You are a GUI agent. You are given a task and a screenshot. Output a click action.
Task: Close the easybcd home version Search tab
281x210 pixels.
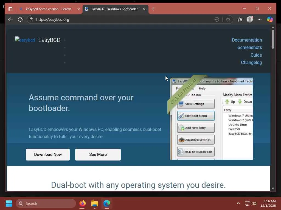pos(78,9)
